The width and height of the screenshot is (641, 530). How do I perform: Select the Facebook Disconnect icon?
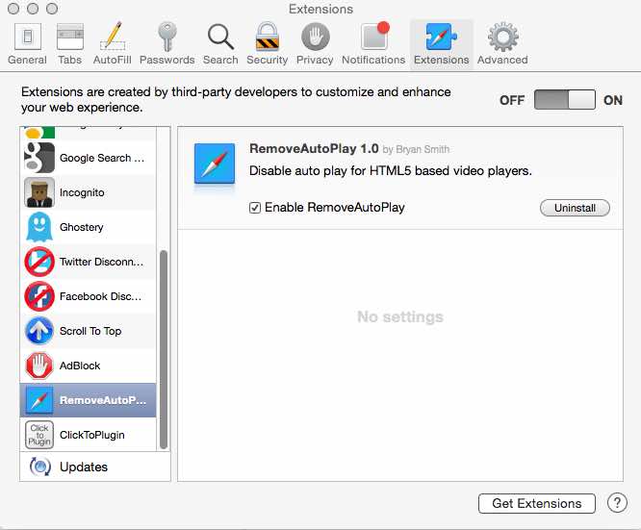39,296
